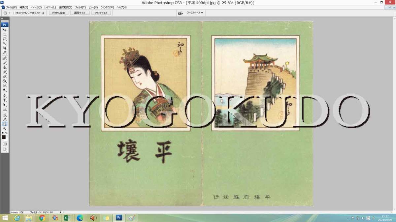This screenshot has height=222, width=396.
Task: Select the Blur tool
Action: (x=5, y=85)
